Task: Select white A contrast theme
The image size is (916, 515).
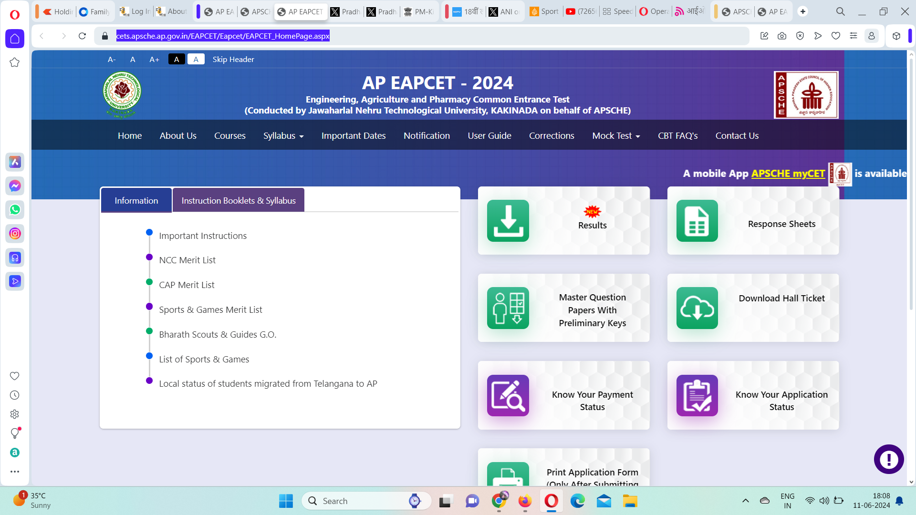Action: pyautogui.click(x=196, y=59)
